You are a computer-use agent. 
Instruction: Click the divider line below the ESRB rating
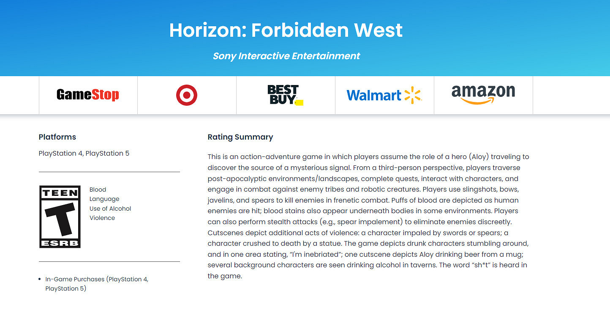[x=109, y=262]
